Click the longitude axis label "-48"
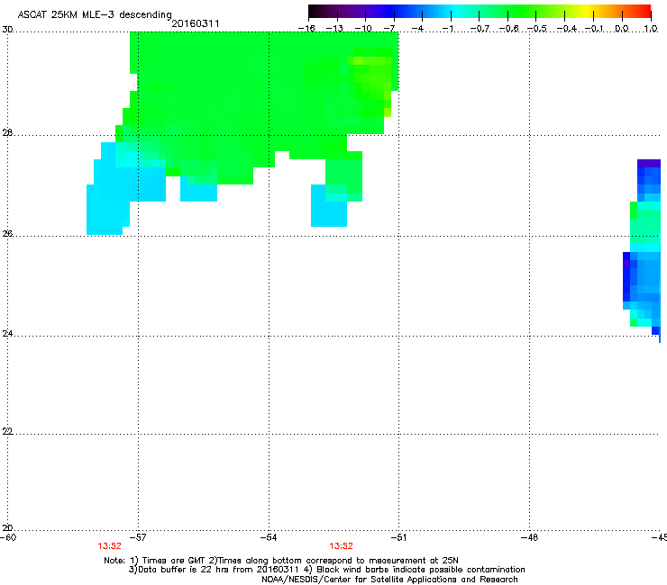Viewport: 667px width, 585px height. click(529, 537)
